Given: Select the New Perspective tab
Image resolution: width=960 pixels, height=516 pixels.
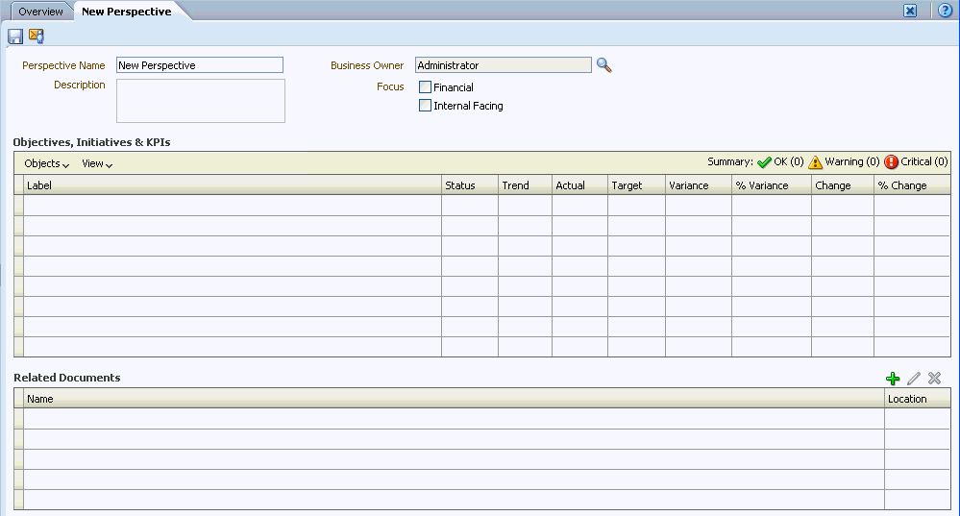Looking at the screenshot, I should [127, 12].
